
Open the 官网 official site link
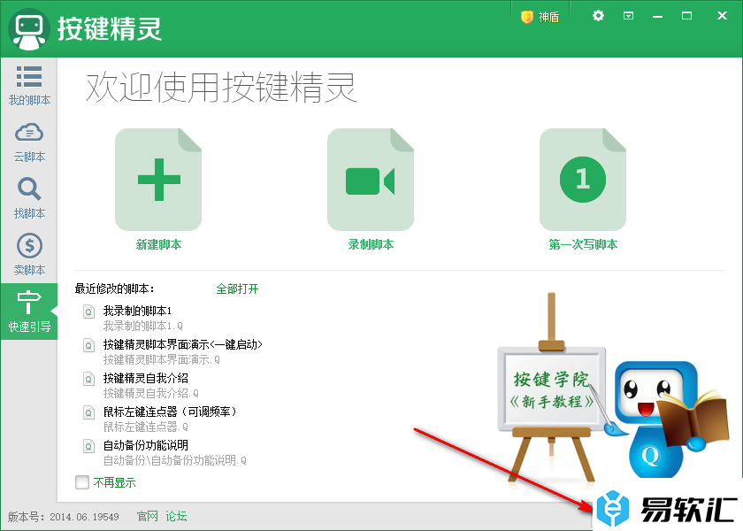pyautogui.click(x=148, y=516)
